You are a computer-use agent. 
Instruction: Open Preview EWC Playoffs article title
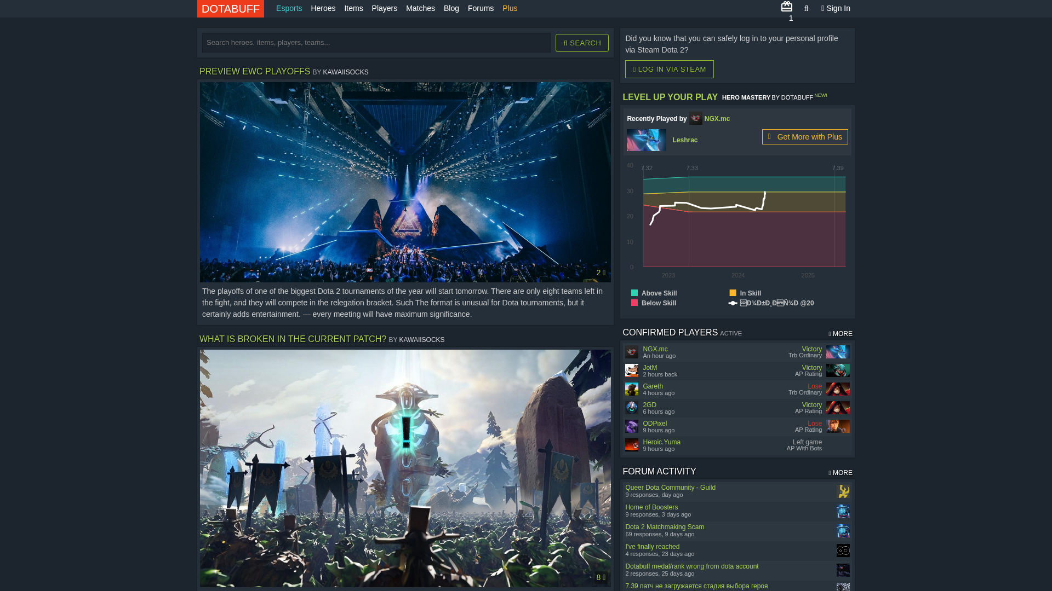click(255, 71)
